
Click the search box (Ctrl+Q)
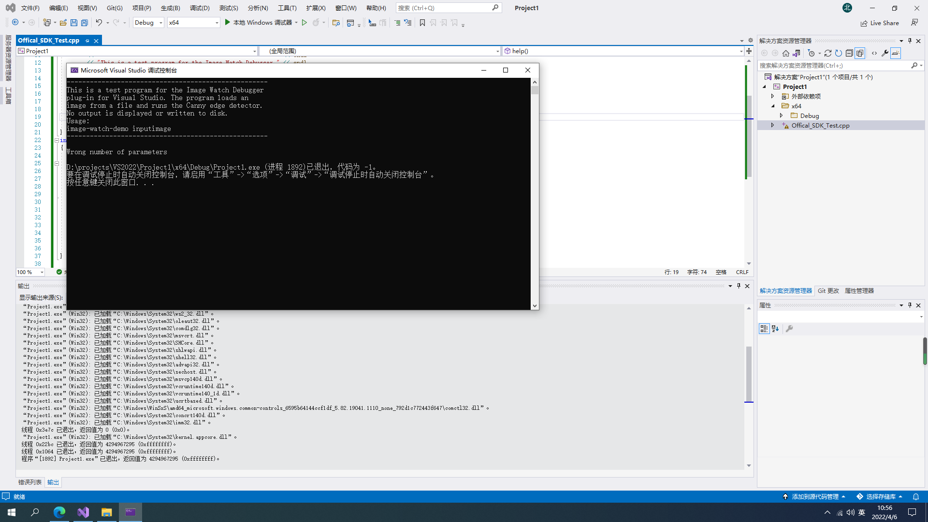(x=444, y=8)
